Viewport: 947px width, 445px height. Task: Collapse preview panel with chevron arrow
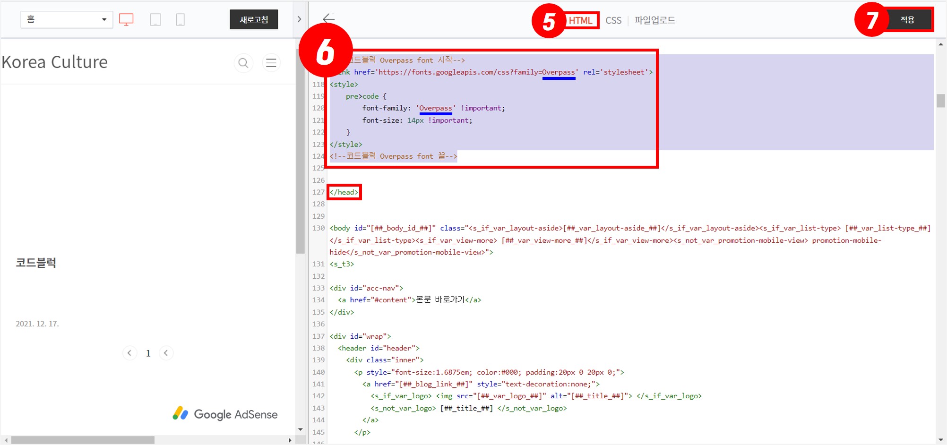click(299, 19)
